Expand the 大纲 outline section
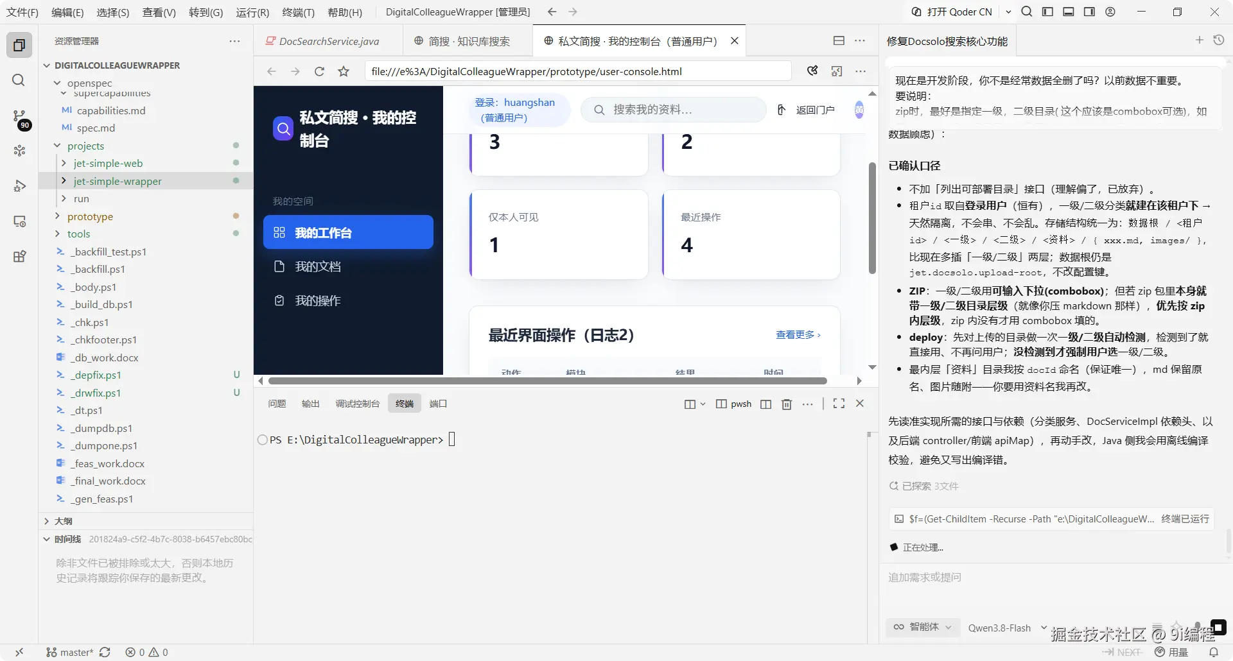Viewport: 1233px width, 661px height. [146, 521]
